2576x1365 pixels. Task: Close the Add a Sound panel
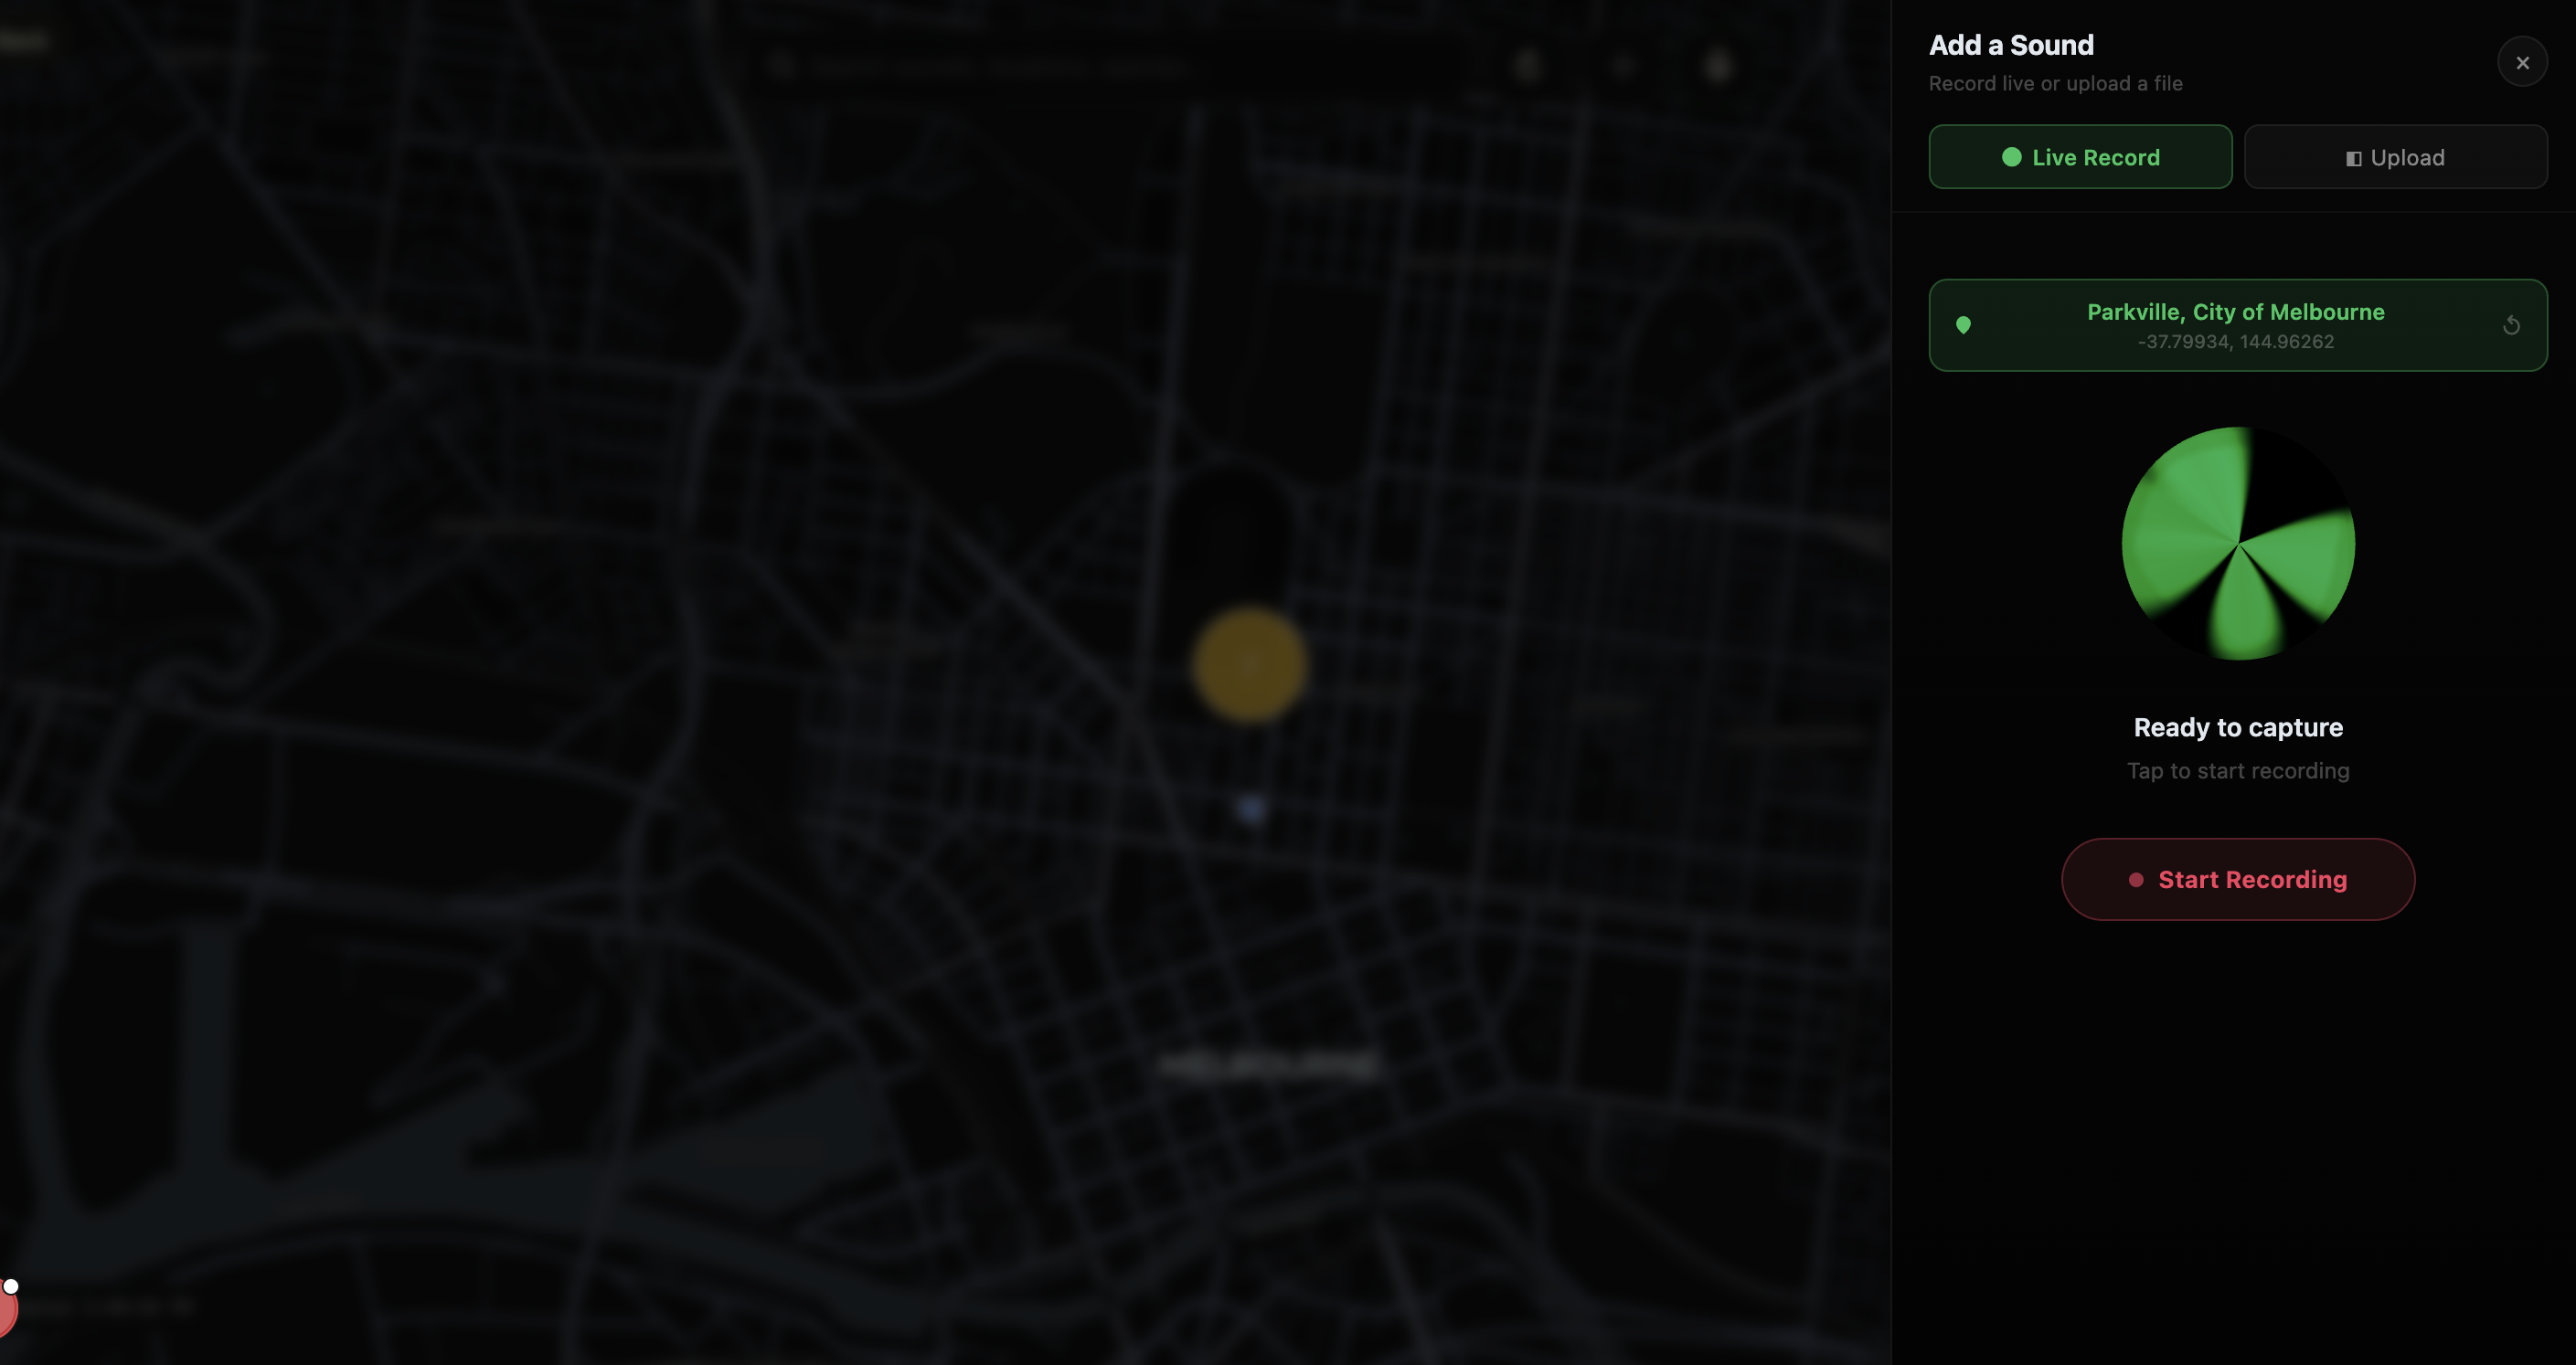2522,62
